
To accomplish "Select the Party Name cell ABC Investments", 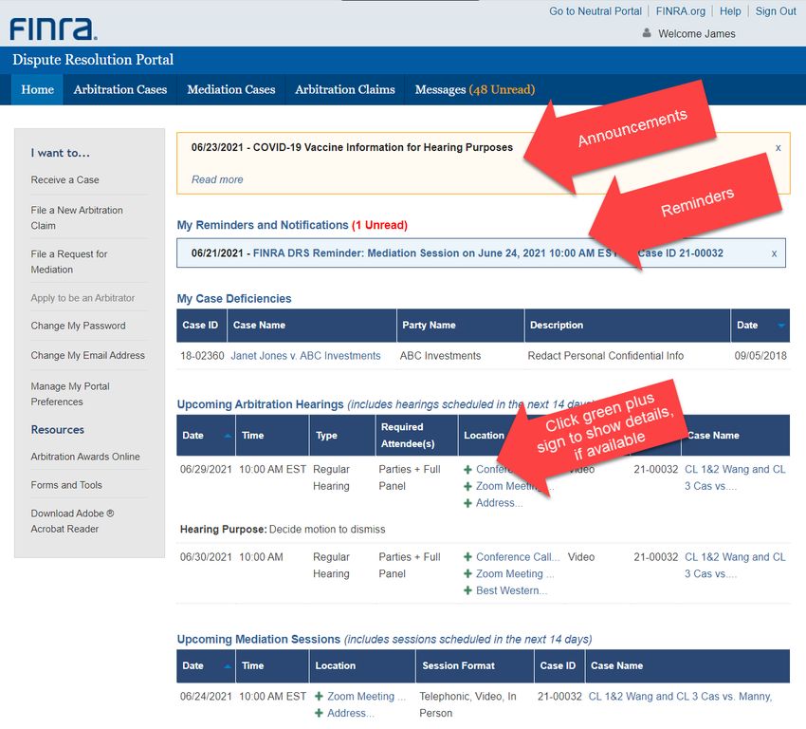I will click(441, 356).
